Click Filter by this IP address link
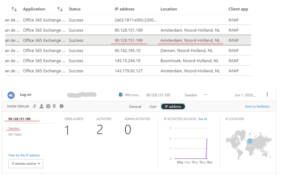Screen dimensions: 281x178 click(x=24, y=155)
